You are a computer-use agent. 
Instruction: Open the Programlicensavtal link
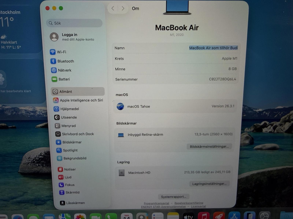156,203
